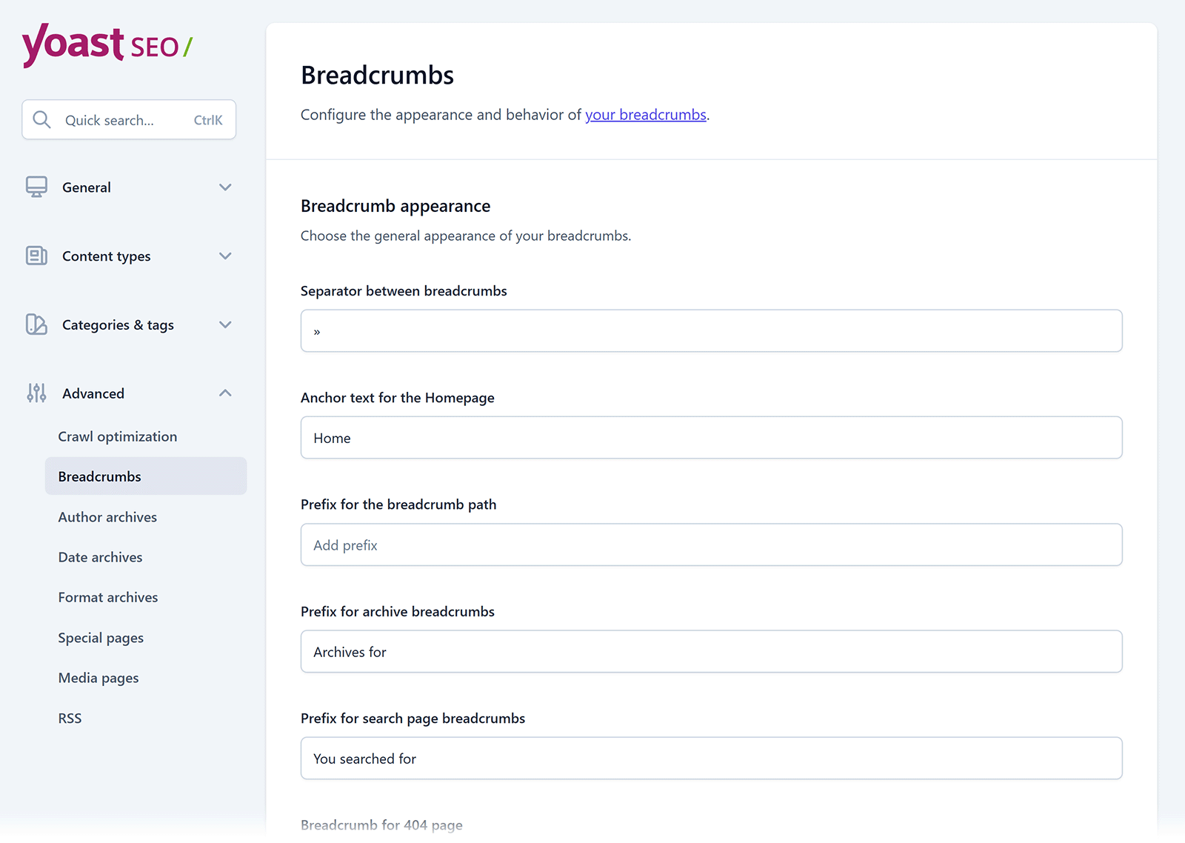1185x843 pixels.
Task: Click the Advanced sliders icon
Action: 35,393
